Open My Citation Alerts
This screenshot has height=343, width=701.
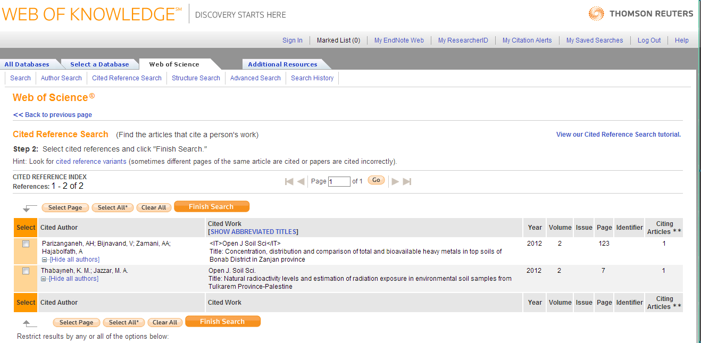click(527, 40)
